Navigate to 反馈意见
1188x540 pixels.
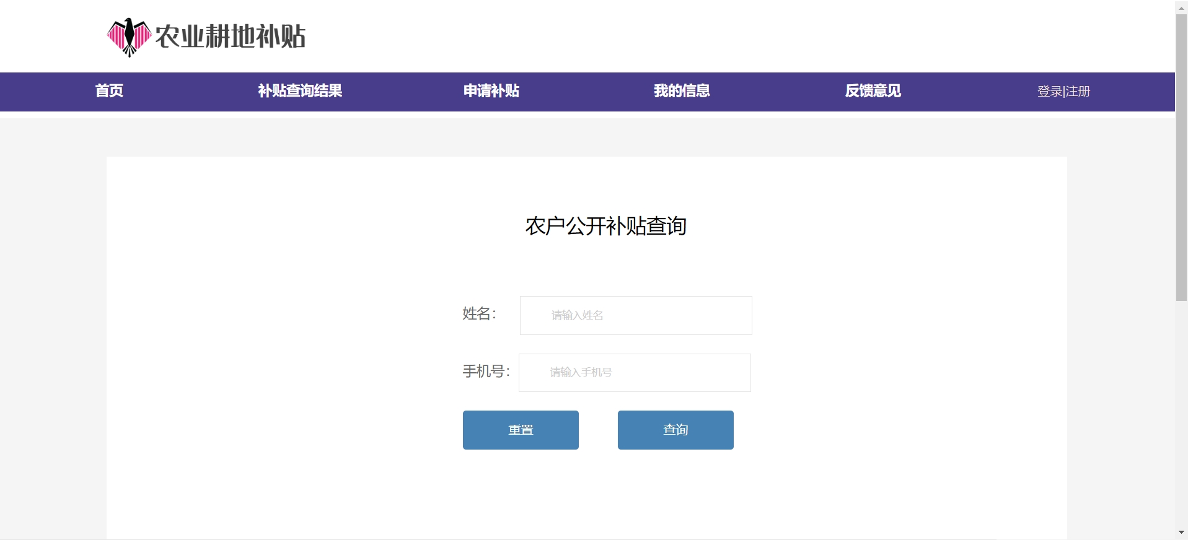[873, 91]
